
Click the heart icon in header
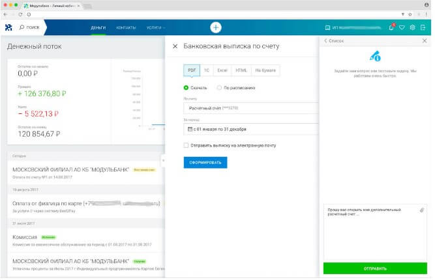pos(402,27)
